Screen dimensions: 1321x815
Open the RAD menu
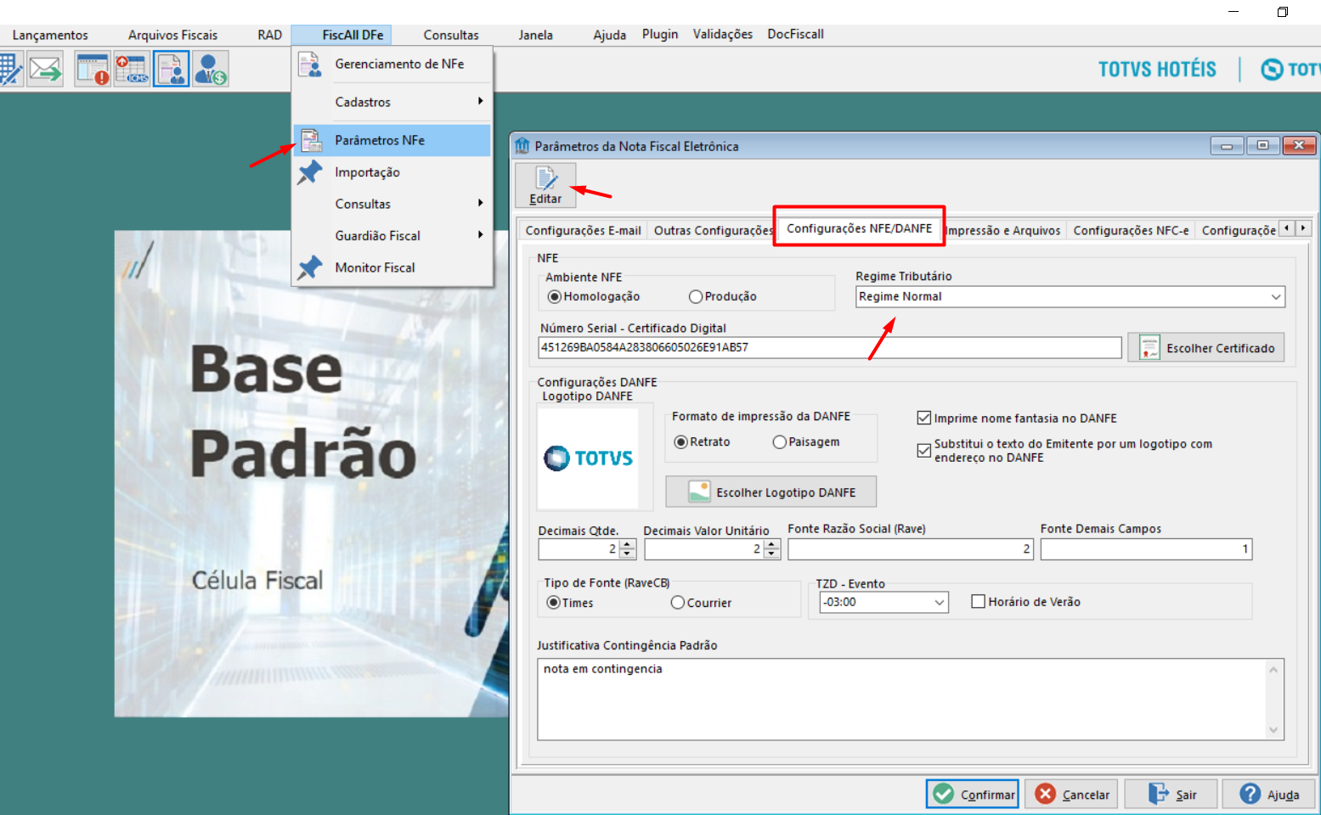[x=269, y=35]
